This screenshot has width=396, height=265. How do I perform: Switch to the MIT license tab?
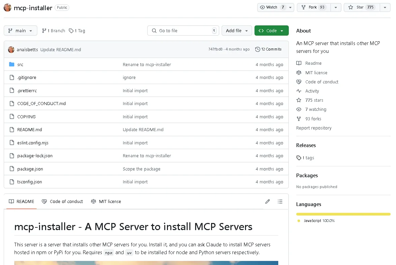(x=106, y=201)
